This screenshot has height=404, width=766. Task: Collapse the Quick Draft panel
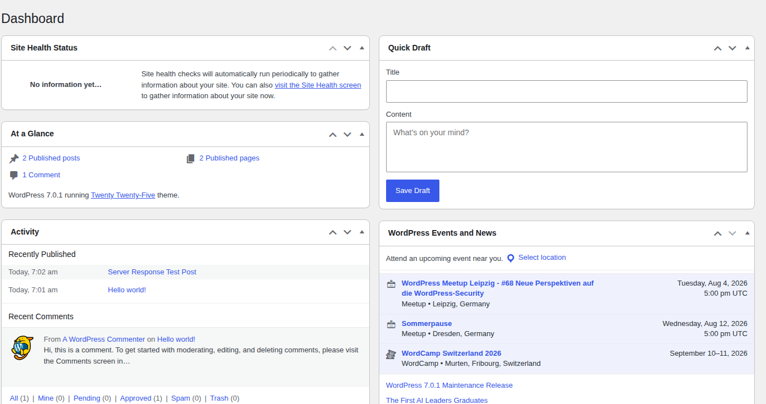747,48
